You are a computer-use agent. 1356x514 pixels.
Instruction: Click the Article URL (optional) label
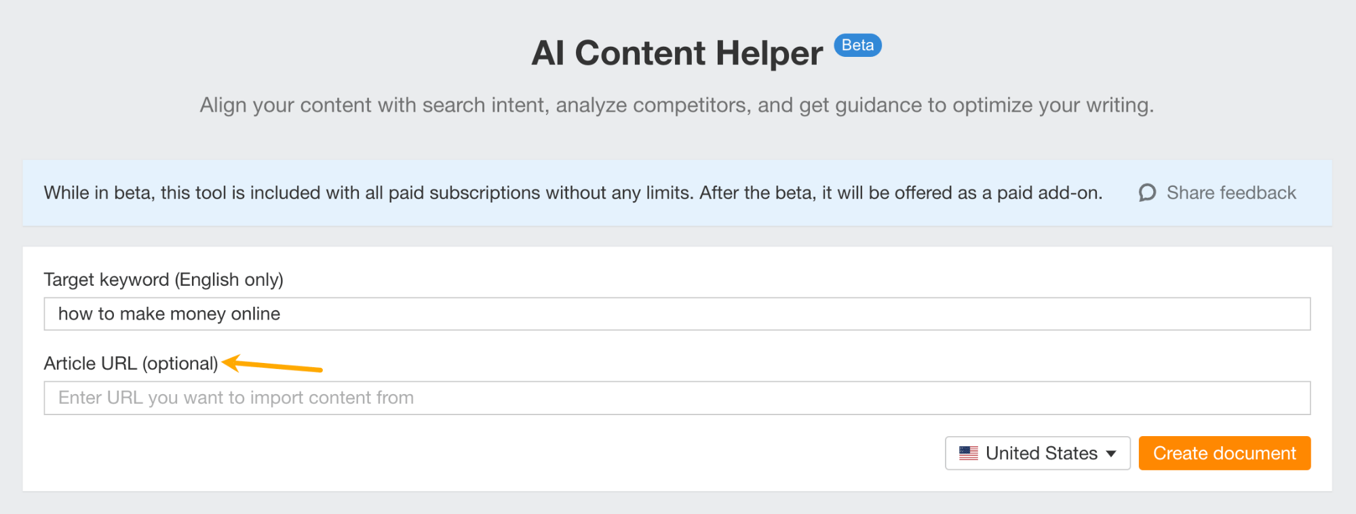coord(130,363)
